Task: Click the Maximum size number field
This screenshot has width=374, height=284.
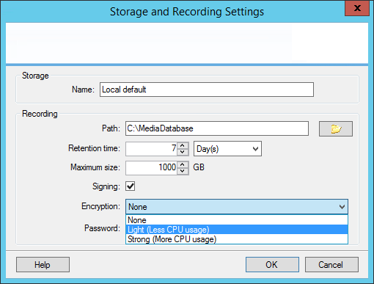Action: (x=152, y=168)
